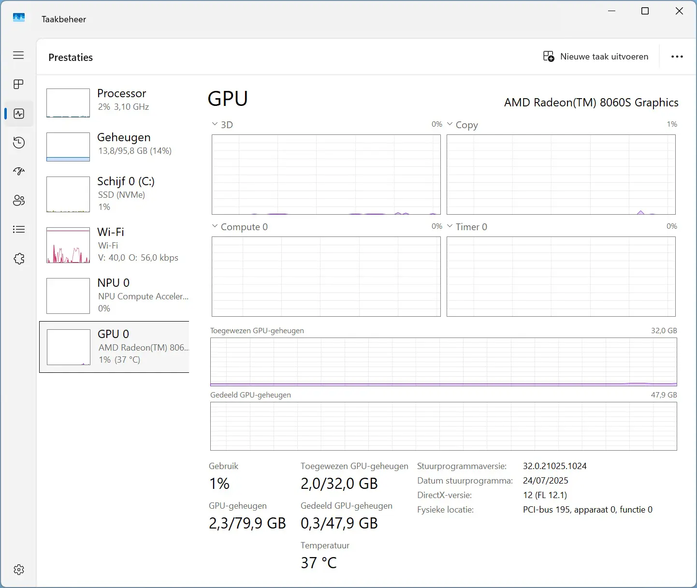Select the Performance page icon in sidebar
The width and height of the screenshot is (697, 588).
pyautogui.click(x=19, y=114)
